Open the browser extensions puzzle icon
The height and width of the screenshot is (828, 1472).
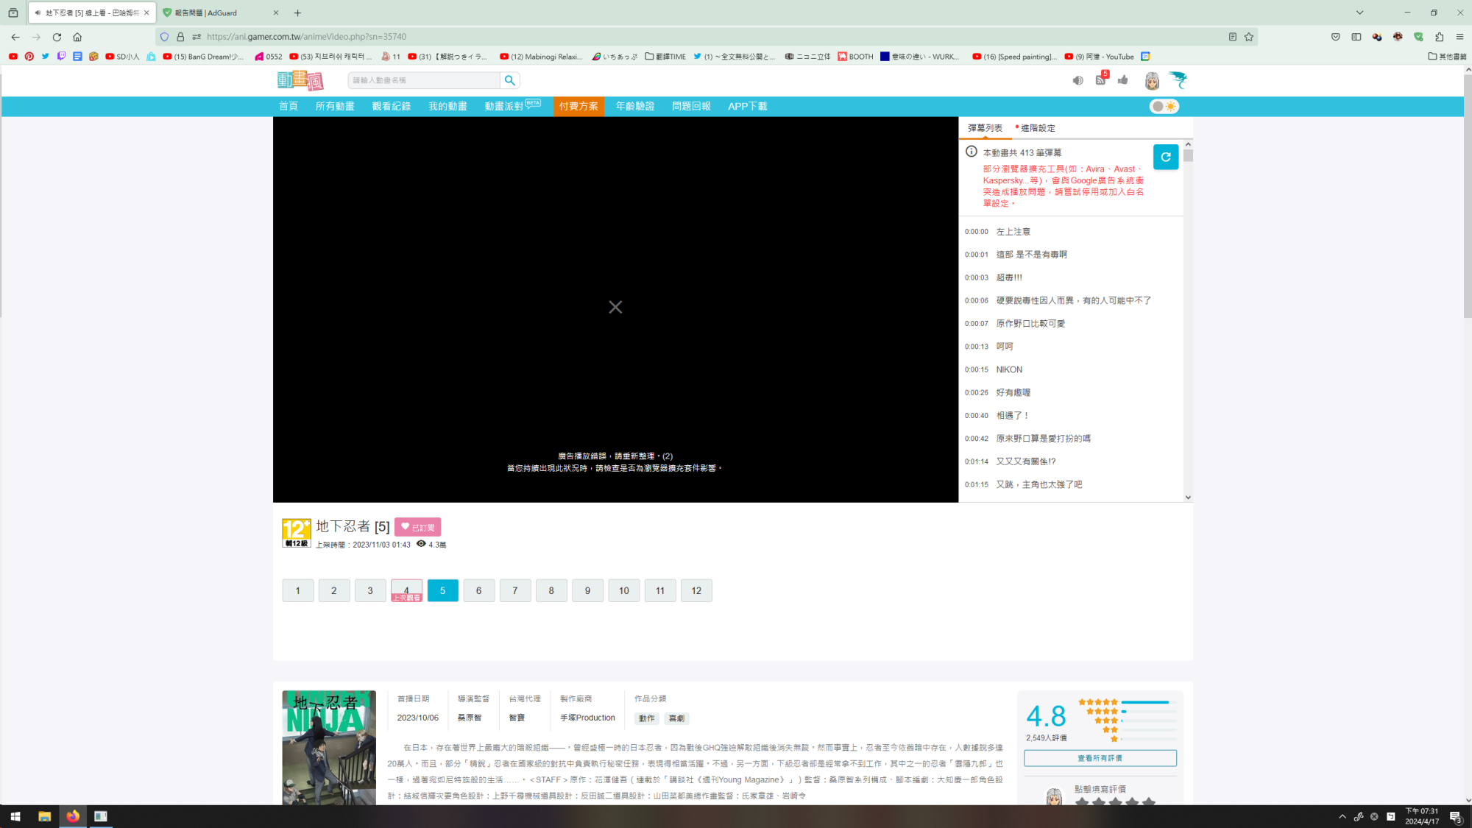(x=1439, y=37)
